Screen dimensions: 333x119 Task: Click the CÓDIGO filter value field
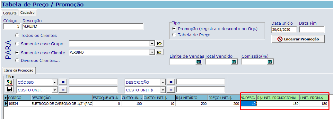point(93,82)
